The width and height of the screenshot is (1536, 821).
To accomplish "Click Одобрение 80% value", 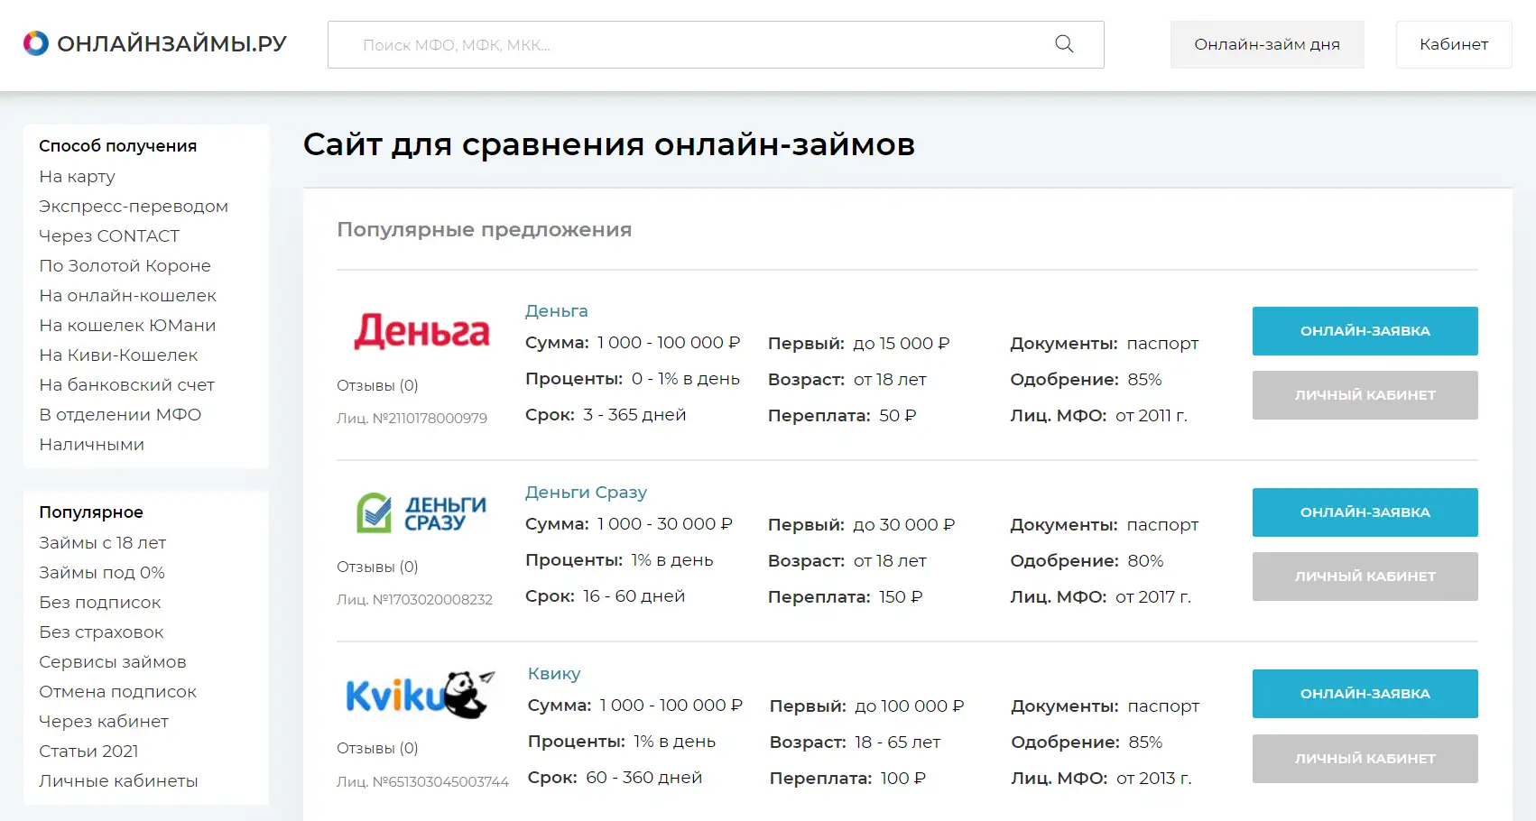I will click(1087, 561).
